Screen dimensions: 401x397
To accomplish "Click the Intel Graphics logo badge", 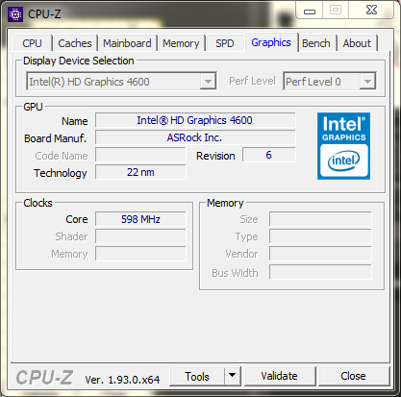I will (x=343, y=146).
